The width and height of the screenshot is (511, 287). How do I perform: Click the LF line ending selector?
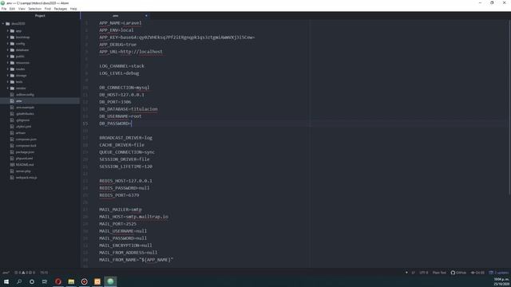point(413,273)
